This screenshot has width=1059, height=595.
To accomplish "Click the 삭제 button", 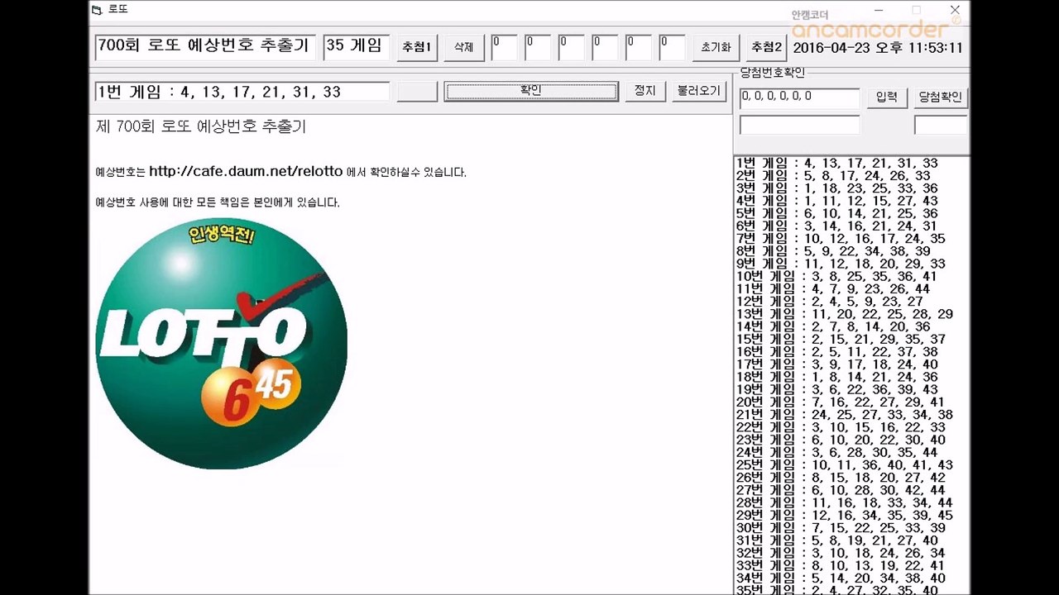I will [464, 48].
